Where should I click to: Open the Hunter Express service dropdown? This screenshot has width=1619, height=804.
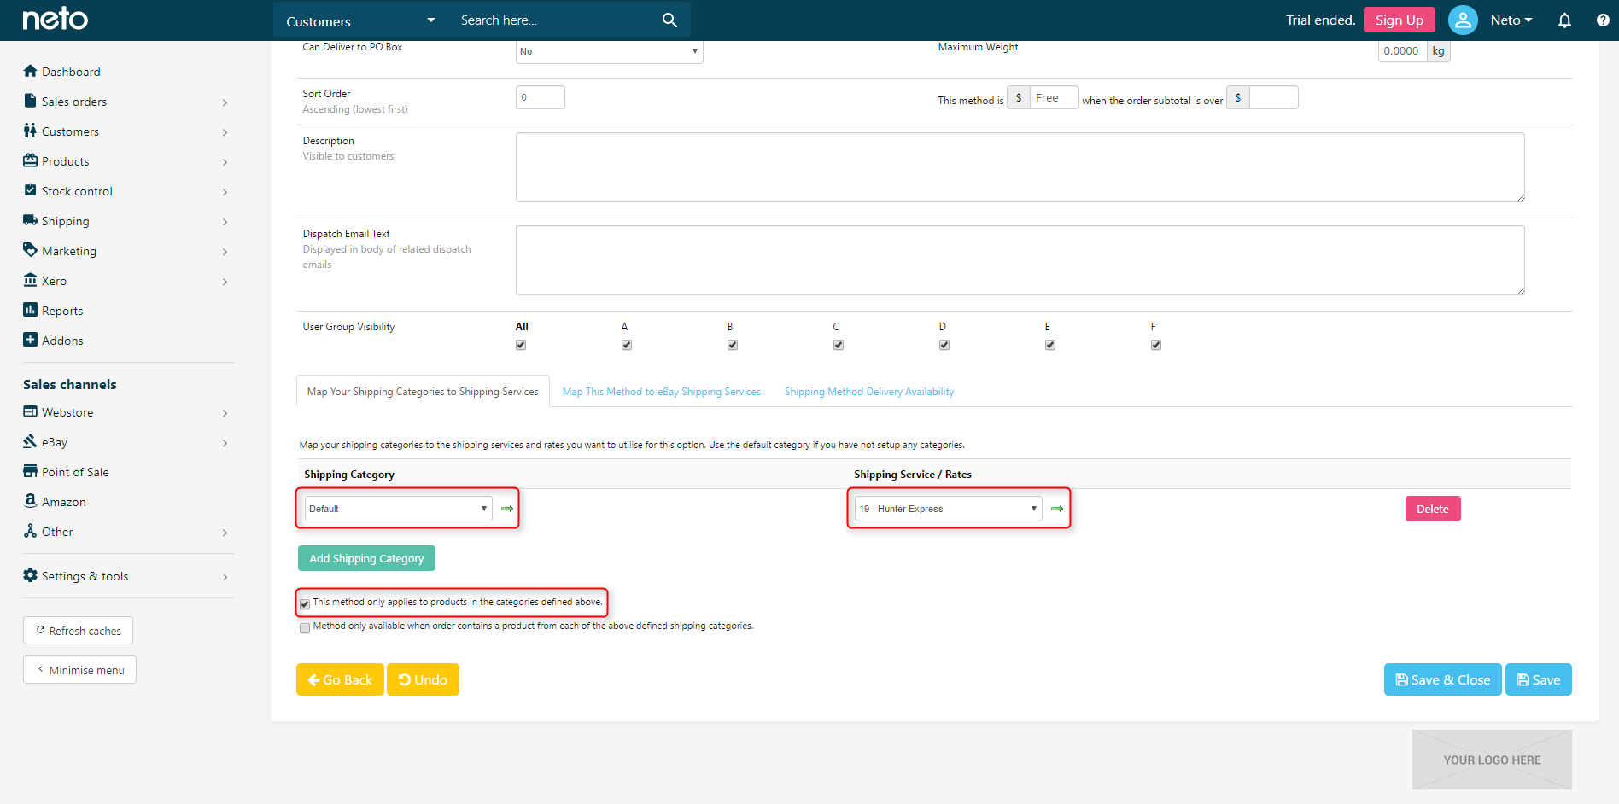click(x=948, y=509)
